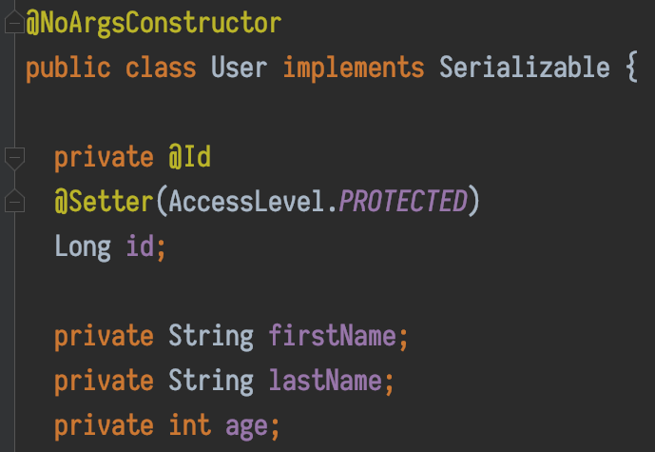The width and height of the screenshot is (655, 452).
Task: Collapse fold marker beside @NoArgsConstructor annotation
Action: [x=13, y=22]
